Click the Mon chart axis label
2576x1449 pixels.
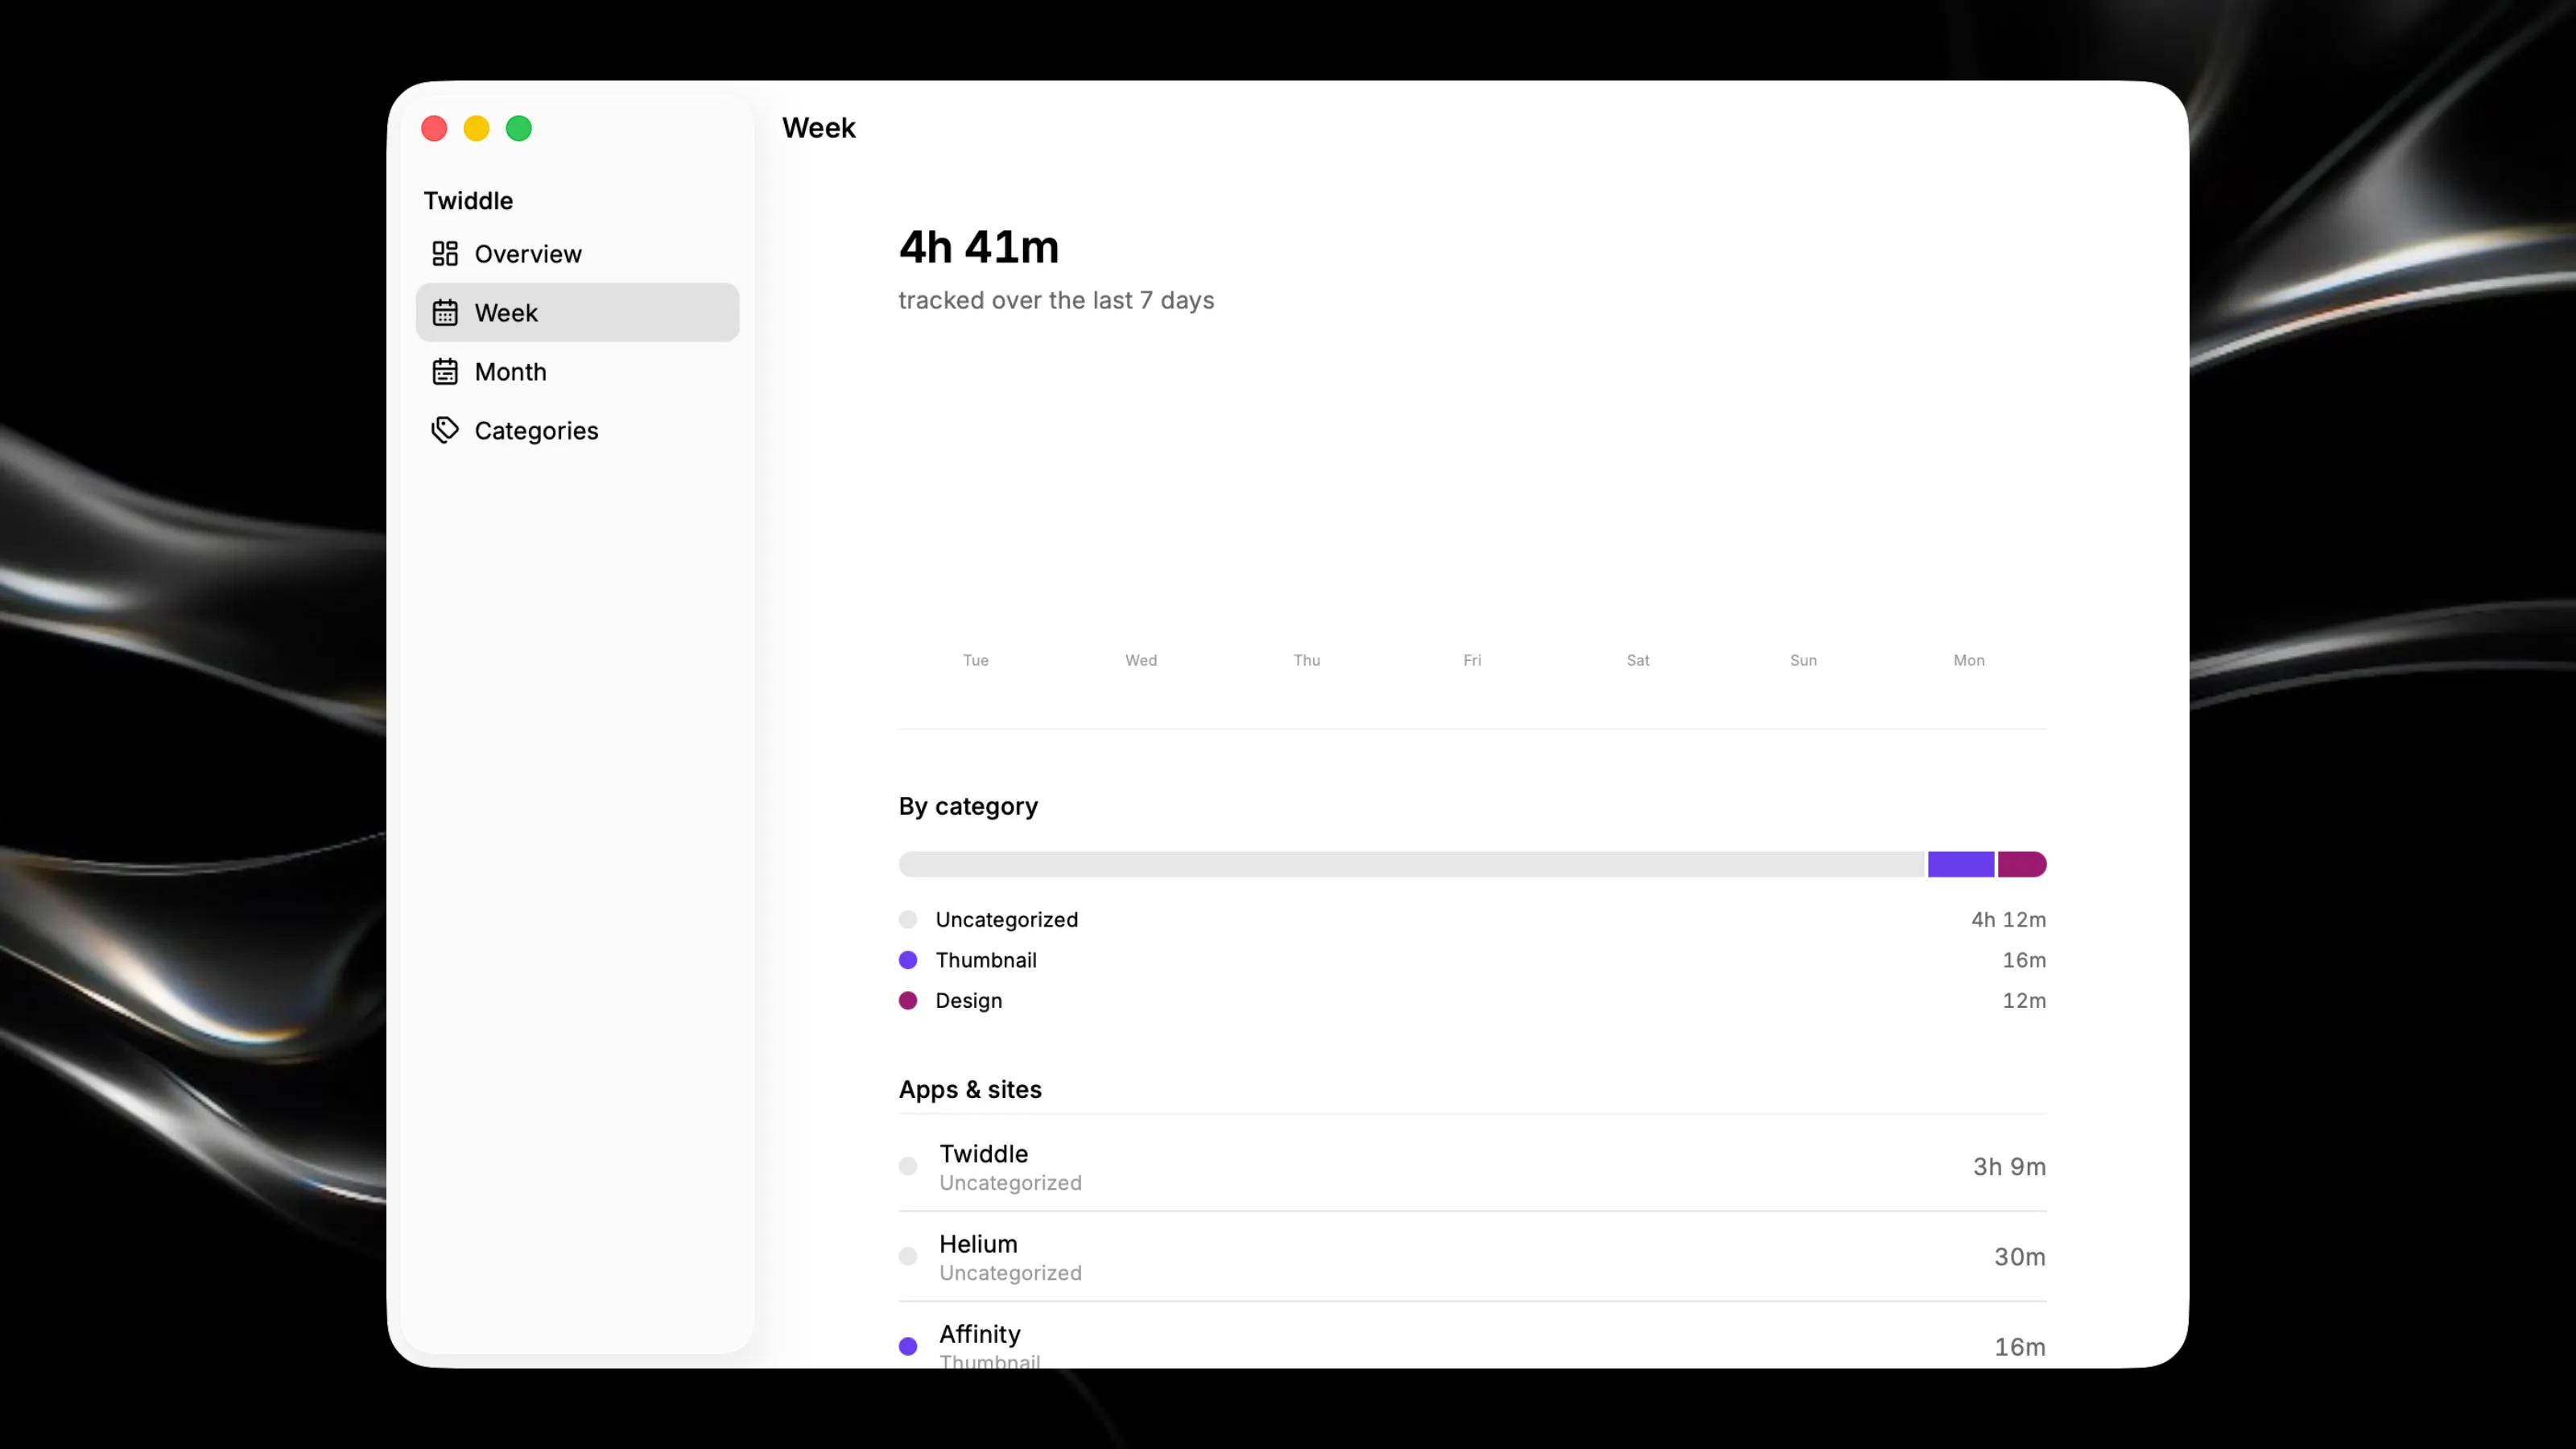pos(1969,660)
